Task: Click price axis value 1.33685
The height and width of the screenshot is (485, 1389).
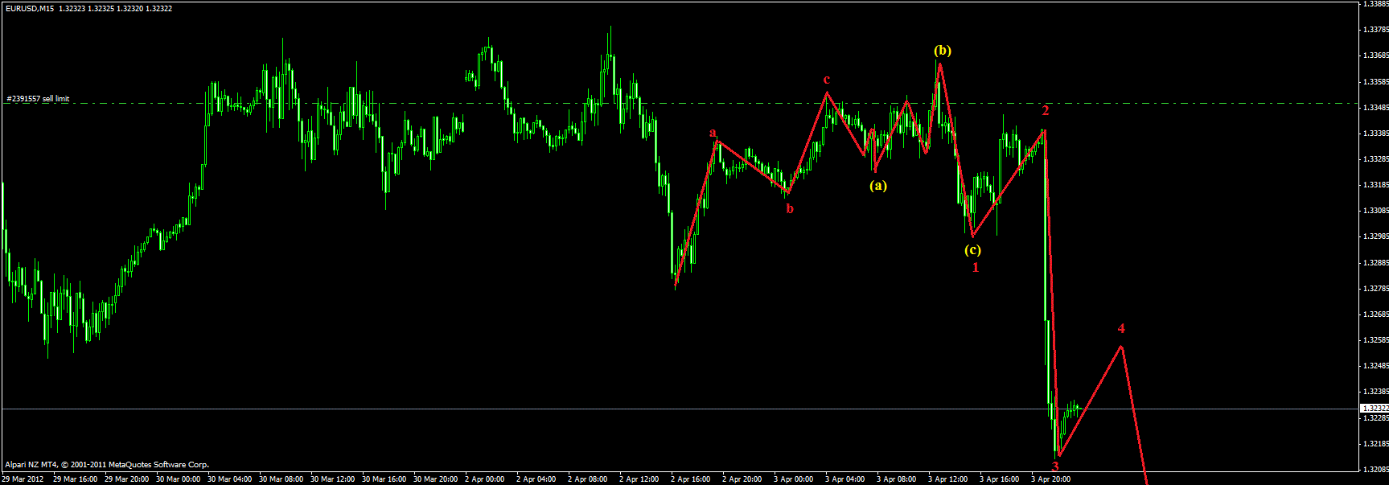Action: coord(1376,55)
